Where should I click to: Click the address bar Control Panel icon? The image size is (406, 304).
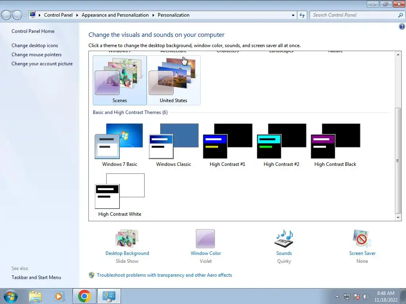[x=33, y=15]
